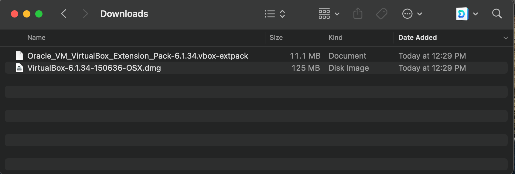Click the forward navigation arrow
This screenshot has width=515, height=174.
pos(85,14)
